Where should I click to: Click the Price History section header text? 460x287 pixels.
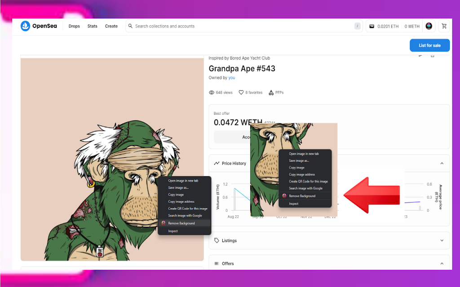click(x=234, y=163)
